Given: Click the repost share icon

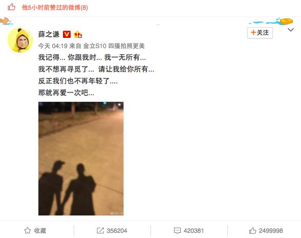Looking at the screenshot, I should point(100,230).
